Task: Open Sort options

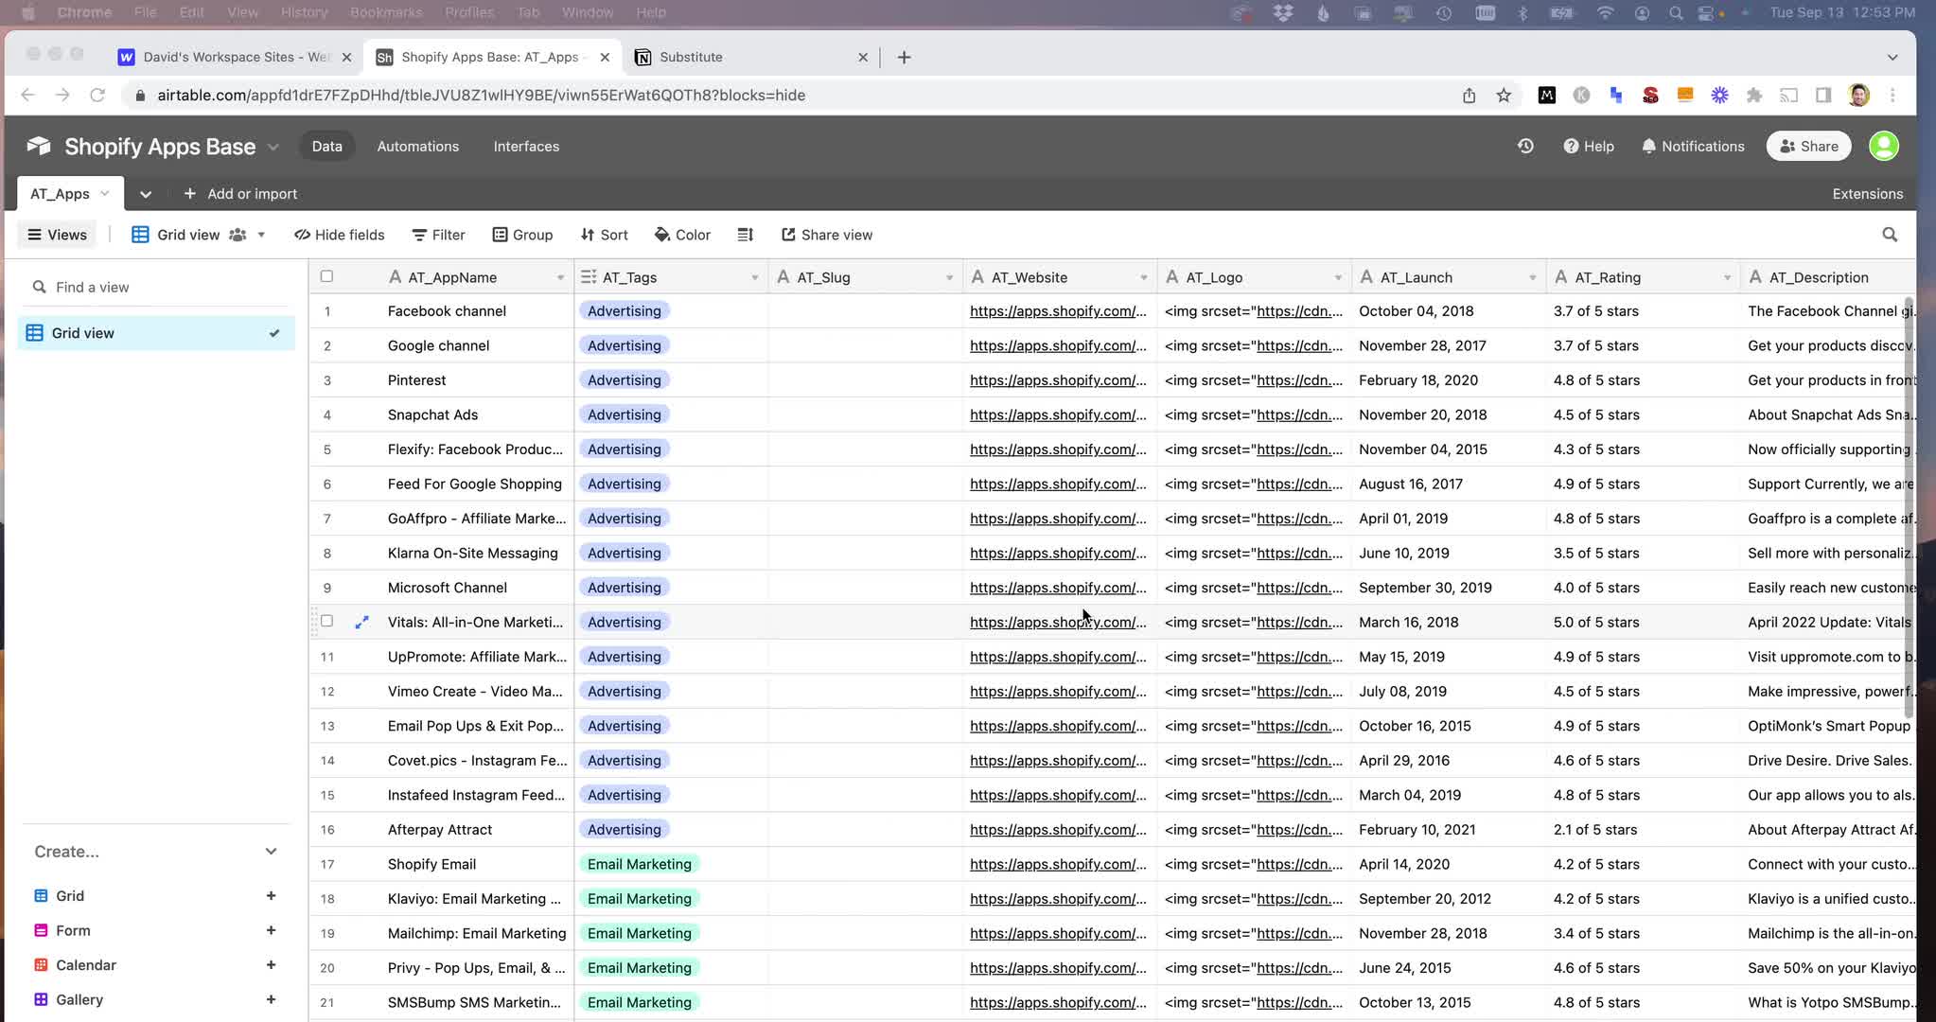Action: click(x=604, y=235)
